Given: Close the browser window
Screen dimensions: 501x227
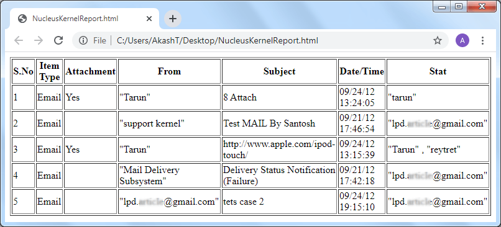Looking at the screenshot, I should [482, 7].
